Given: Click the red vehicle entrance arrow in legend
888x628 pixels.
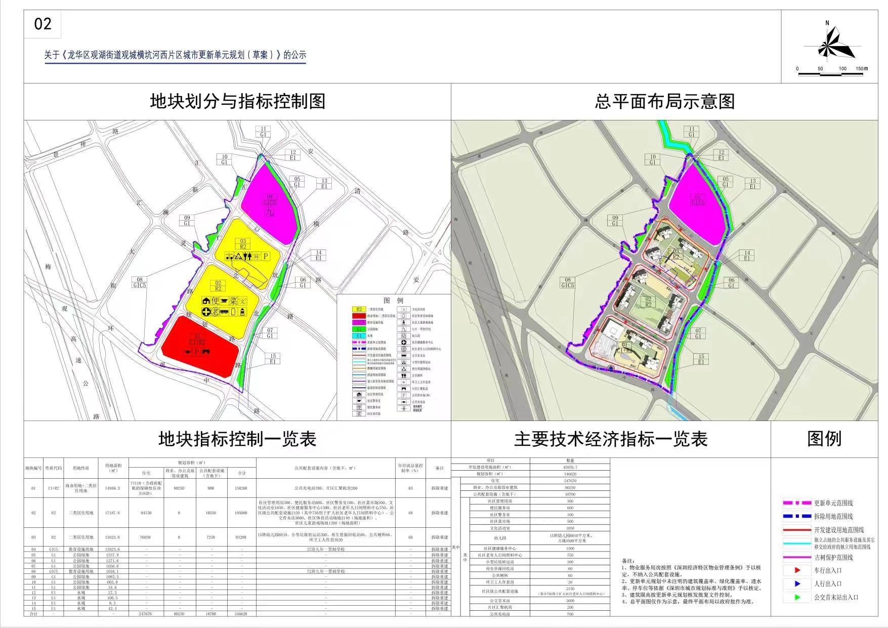Looking at the screenshot, I should click(797, 570).
